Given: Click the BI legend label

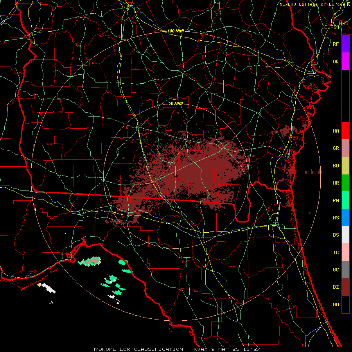Looking at the screenshot, I should click(x=336, y=287).
